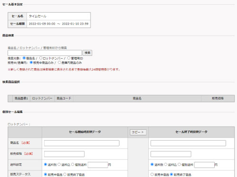Click the ロットナンバー column header
The width and height of the screenshot is (237, 177).
pos(42,98)
